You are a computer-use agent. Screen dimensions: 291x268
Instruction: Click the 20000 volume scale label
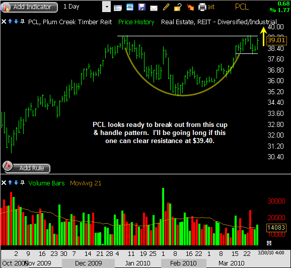click(276, 218)
